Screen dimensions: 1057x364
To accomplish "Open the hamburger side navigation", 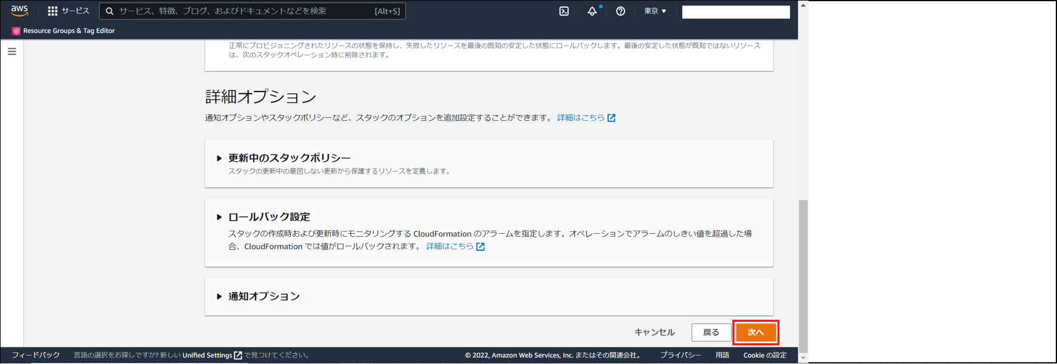I will click(x=12, y=52).
